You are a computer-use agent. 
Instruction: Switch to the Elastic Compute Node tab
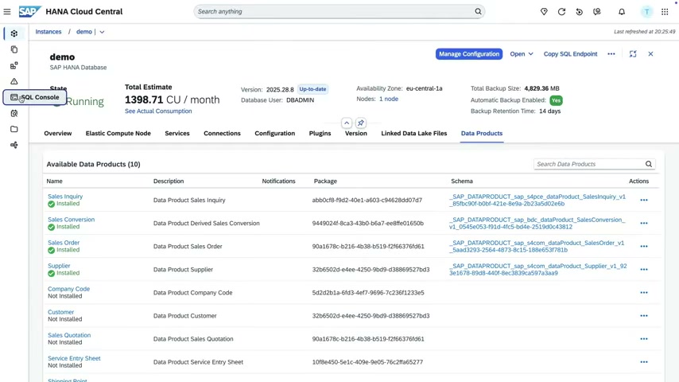[118, 133]
